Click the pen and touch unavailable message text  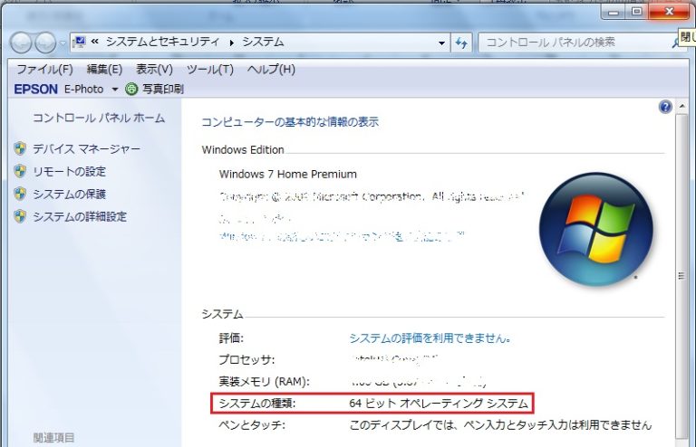500,425
